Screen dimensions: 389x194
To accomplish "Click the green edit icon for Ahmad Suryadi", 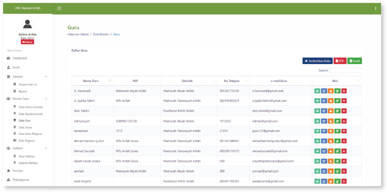I will (x=337, y=151).
